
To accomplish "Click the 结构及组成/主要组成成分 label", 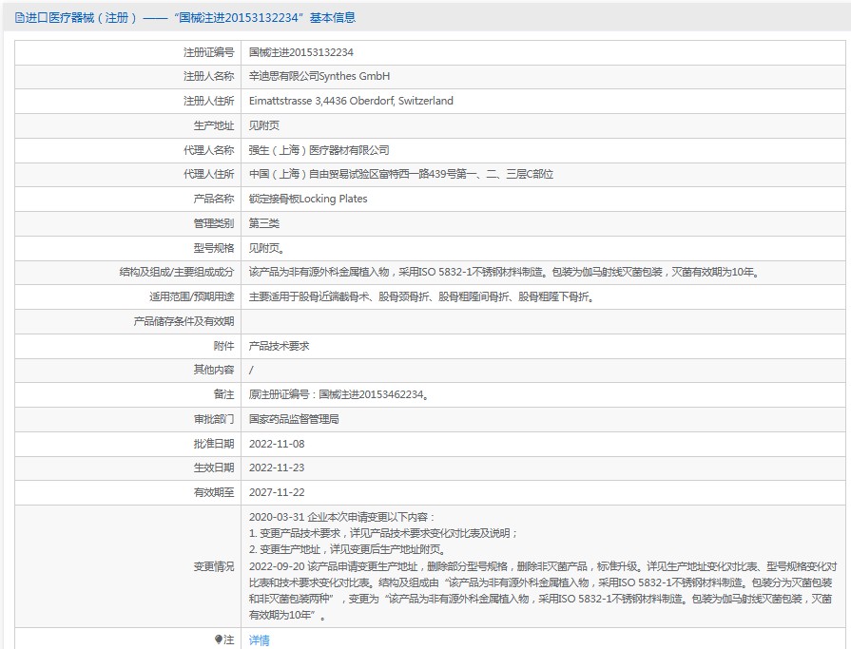I will (177, 272).
